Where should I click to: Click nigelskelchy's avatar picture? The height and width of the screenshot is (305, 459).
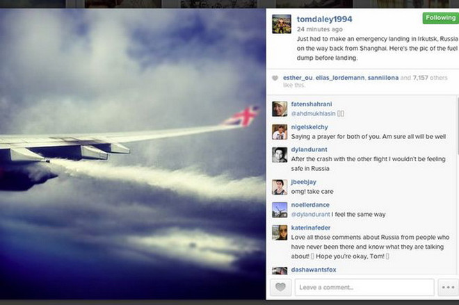point(280,132)
